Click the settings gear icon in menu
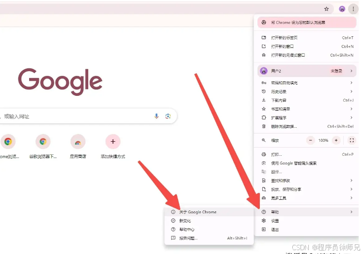 (264, 221)
